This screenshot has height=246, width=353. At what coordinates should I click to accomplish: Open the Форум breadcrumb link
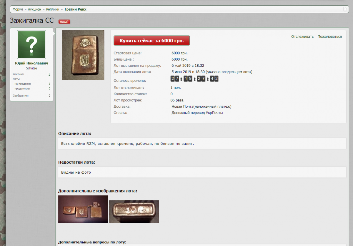tap(18, 9)
